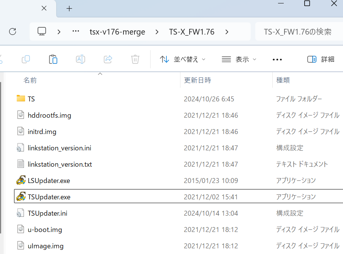This screenshot has width=343, height=254.
Task: Toggle the 詳細 details pane
Action: click(x=321, y=59)
